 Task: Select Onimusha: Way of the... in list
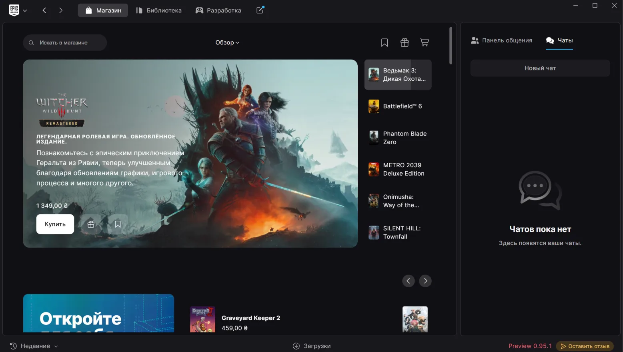pyautogui.click(x=398, y=201)
